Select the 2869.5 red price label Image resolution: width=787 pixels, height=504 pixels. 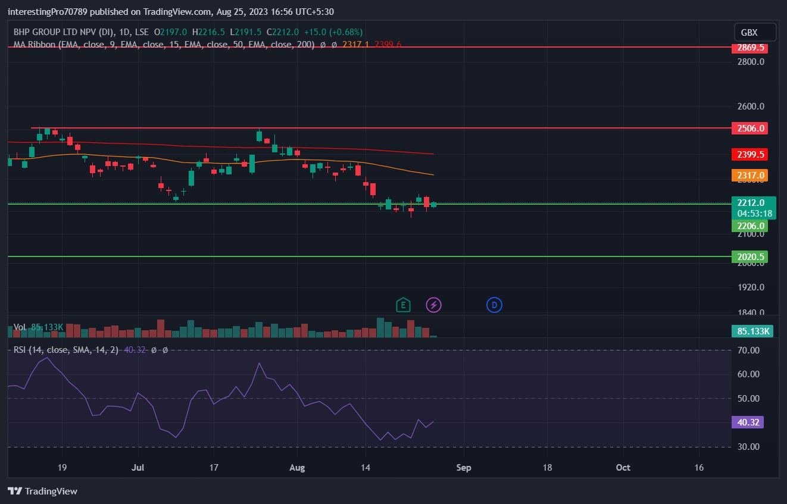tap(750, 48)
